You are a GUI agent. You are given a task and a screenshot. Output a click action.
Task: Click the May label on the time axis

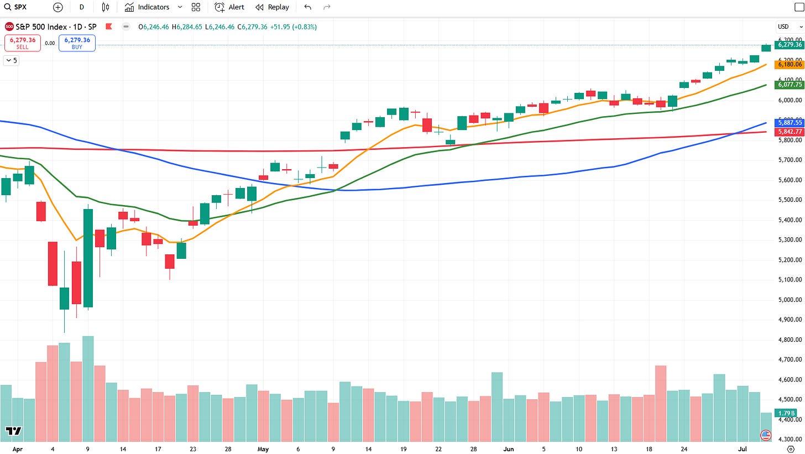pyautogui.click(x=262, y=449)
